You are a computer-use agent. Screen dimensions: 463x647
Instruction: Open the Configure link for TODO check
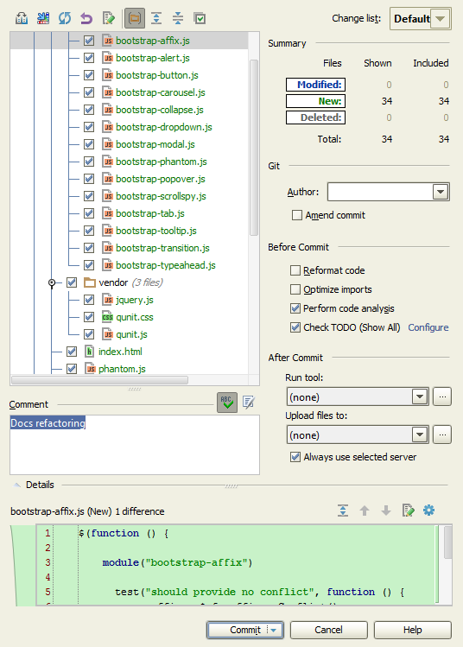428,327
